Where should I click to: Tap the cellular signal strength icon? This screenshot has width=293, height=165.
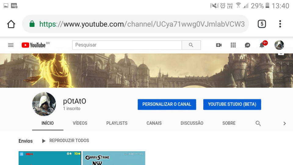(245, 5)
